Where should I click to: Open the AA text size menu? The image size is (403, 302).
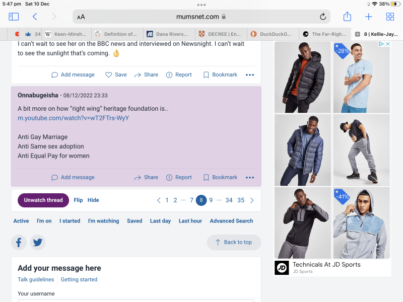coord(81,17)
